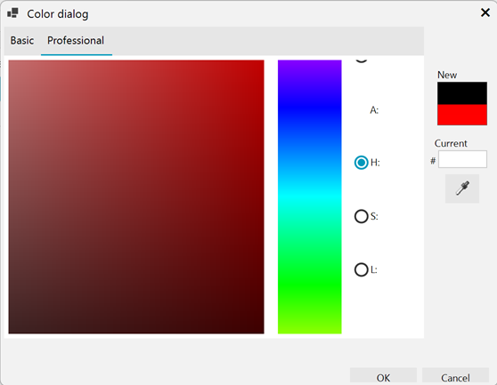Enable the L: lightness radio button
The image size is (497, 385).
(361, 269)
